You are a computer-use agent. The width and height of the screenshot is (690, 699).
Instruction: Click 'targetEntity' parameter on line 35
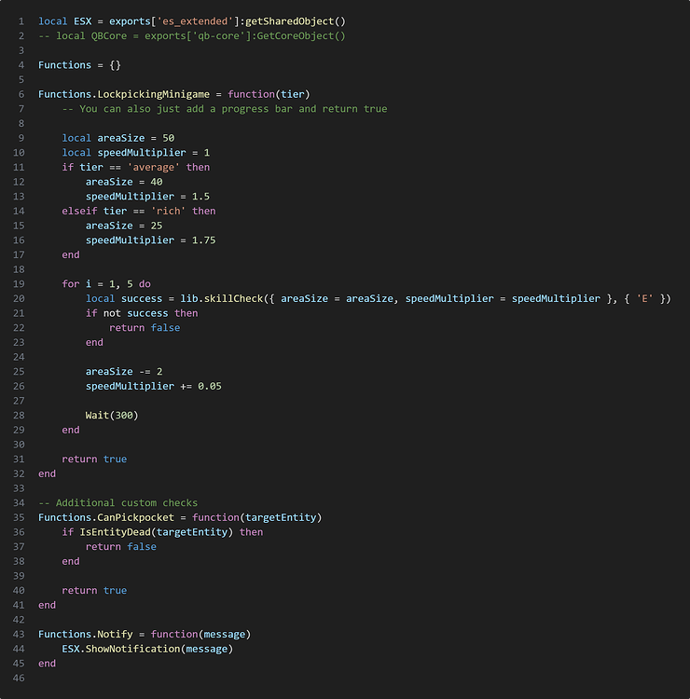281,517
